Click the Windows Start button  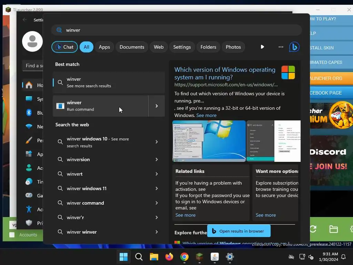click(124, 257)
